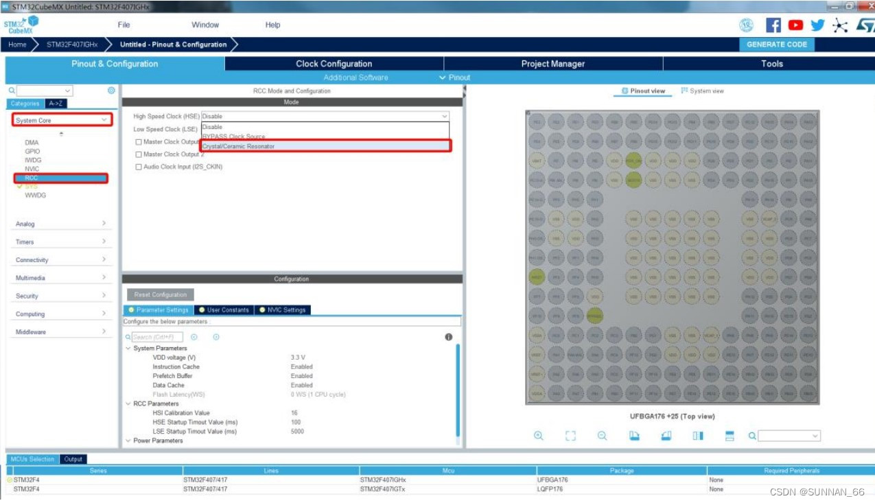Fit chip to view with fit icon
This screenshot has height=503, width=875.
coord(570,436)
